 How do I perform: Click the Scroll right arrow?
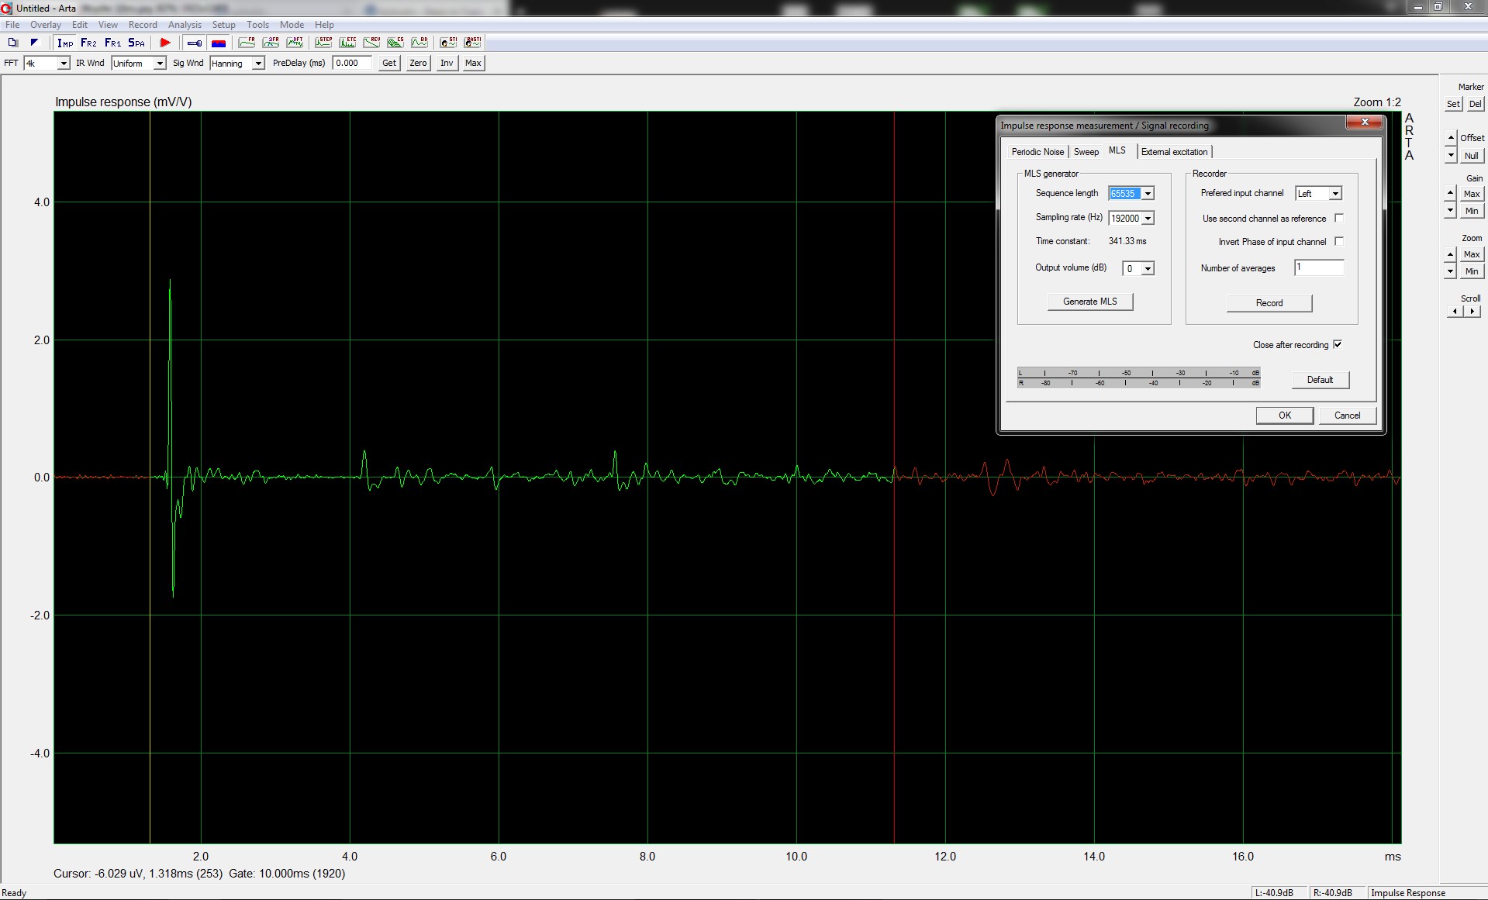(1472, 312)
